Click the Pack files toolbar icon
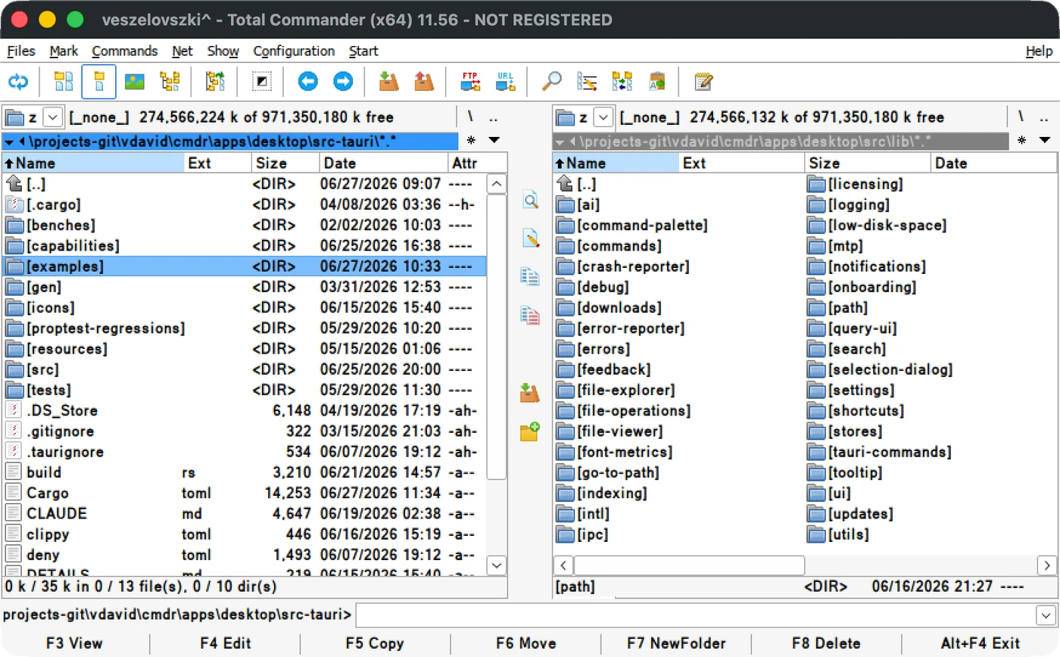1060x657 pixels. pyautogui.click(x=388, y=82)
